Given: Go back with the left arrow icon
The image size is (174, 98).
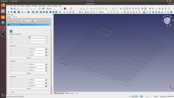Looking at the screenshot, I should point(22,12).
